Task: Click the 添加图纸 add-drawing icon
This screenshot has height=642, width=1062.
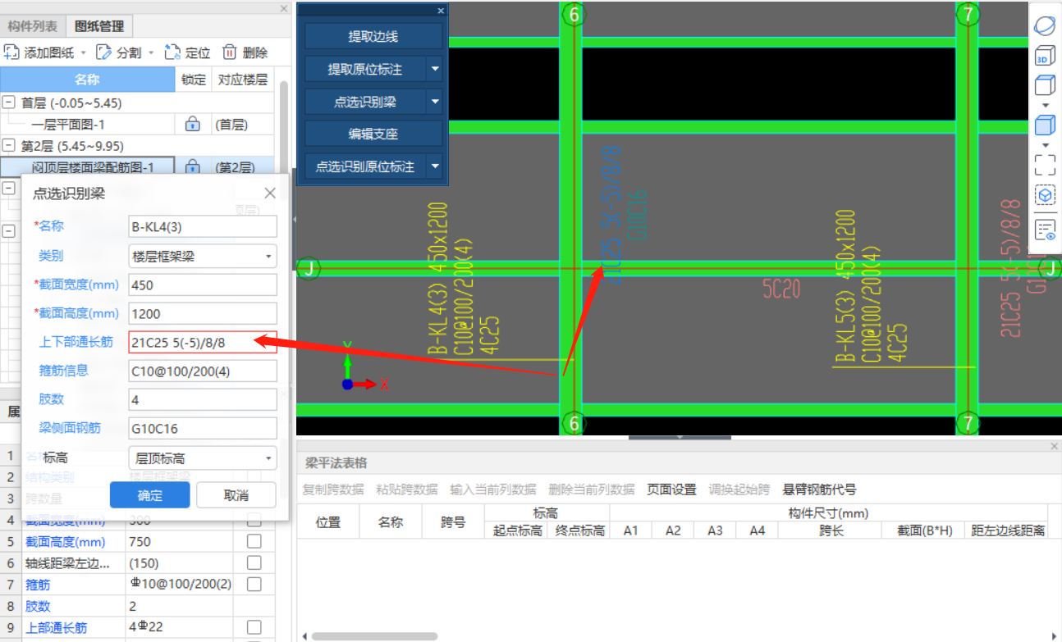Action: [x=11, y=52]
